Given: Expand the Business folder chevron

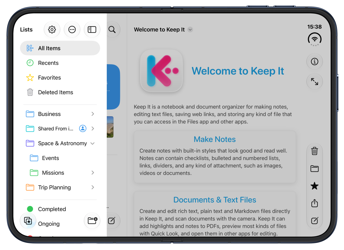Looking at the screenshot, I should [93, 114].
